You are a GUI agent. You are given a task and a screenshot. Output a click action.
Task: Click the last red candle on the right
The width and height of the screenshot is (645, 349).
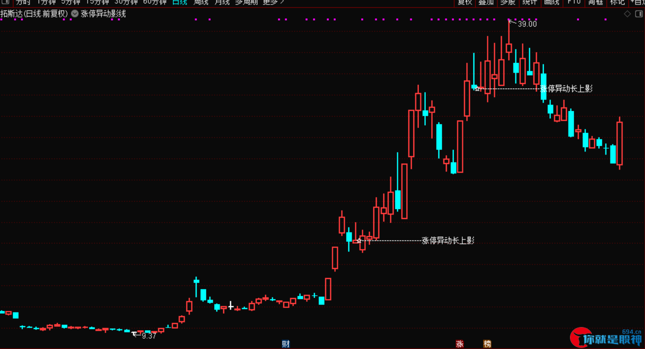click(x=619, y=143)
